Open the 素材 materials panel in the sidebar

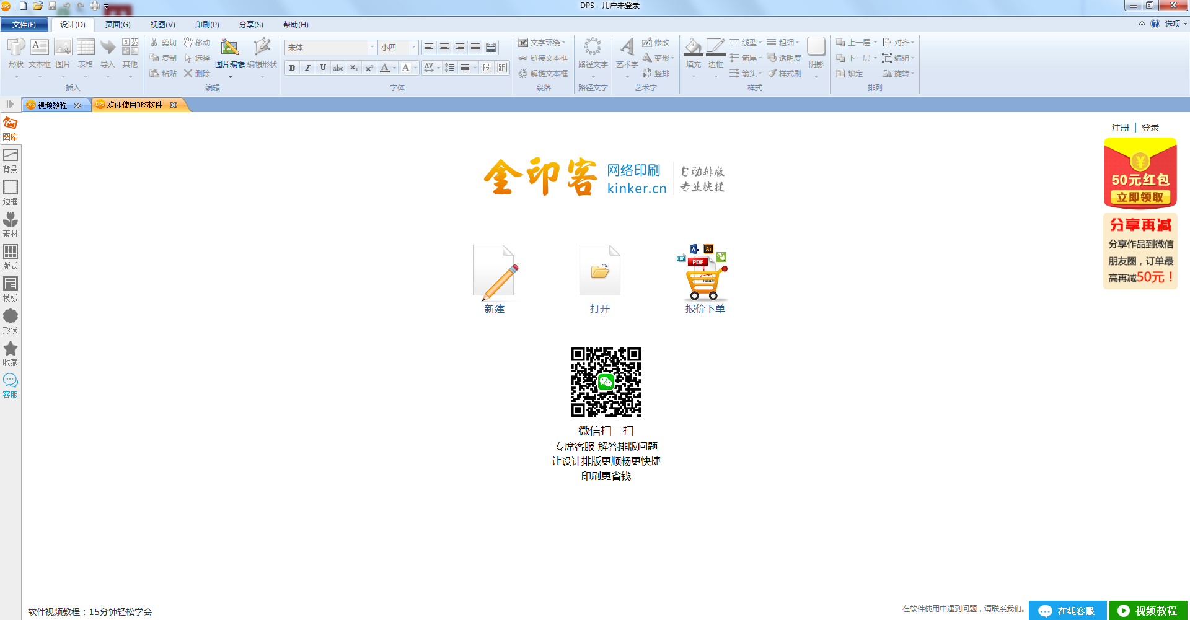click(11, 225)
